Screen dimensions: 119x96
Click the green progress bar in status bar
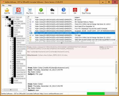pos(96,94)
